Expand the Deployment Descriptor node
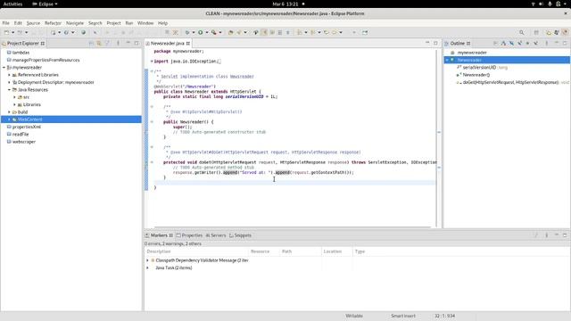 coord(10,82)
